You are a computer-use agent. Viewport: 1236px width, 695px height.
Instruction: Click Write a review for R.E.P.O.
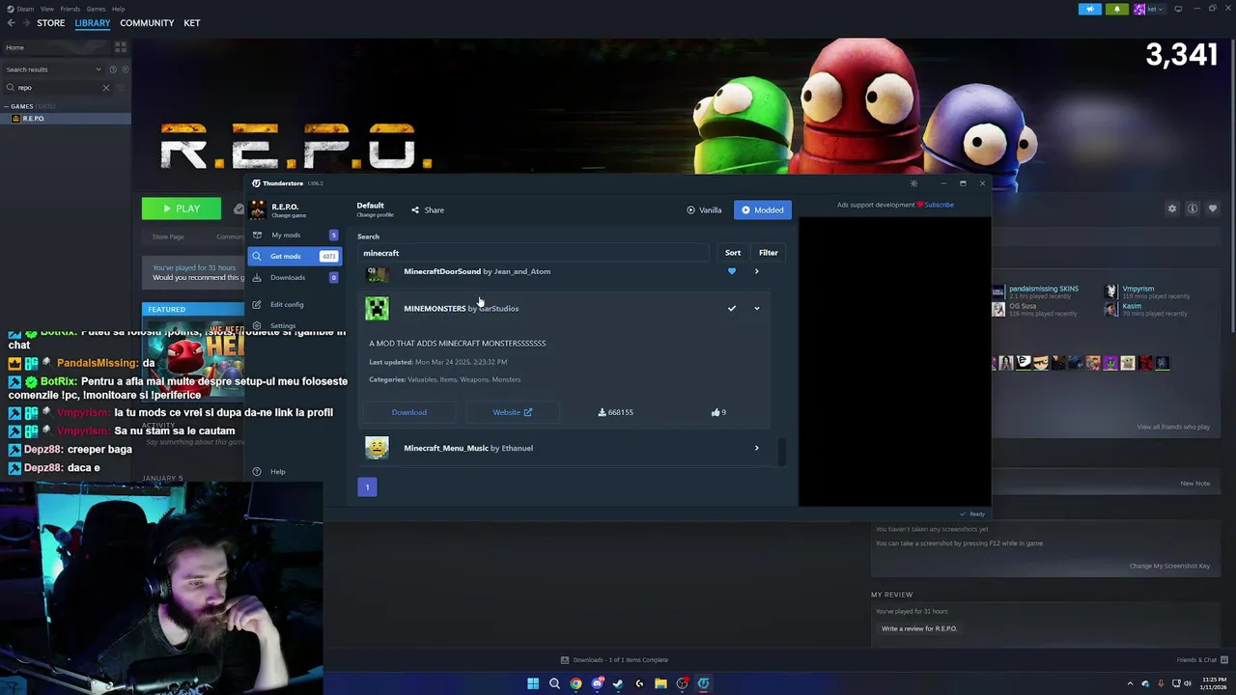click(x=918, y=628)
